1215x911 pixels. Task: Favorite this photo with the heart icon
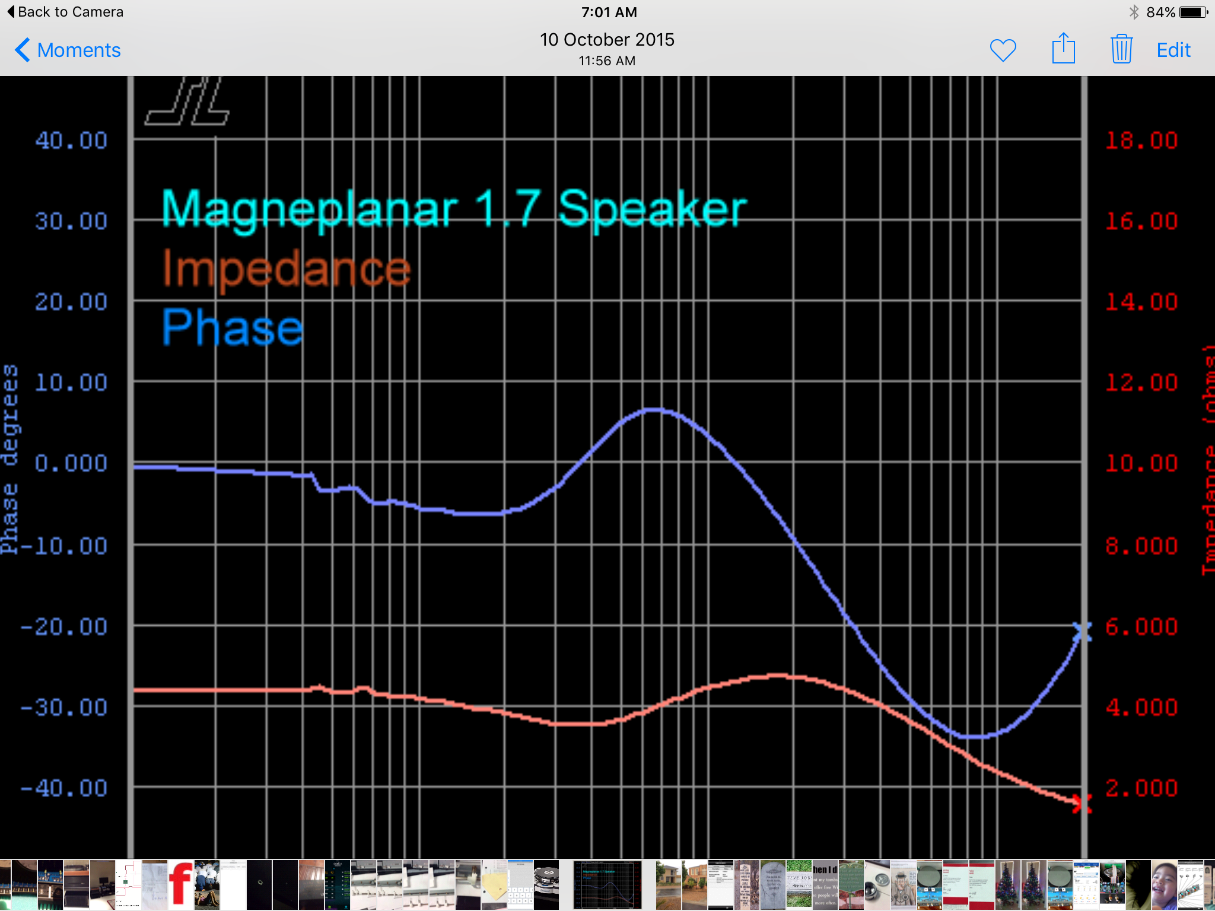[1003, 50]
